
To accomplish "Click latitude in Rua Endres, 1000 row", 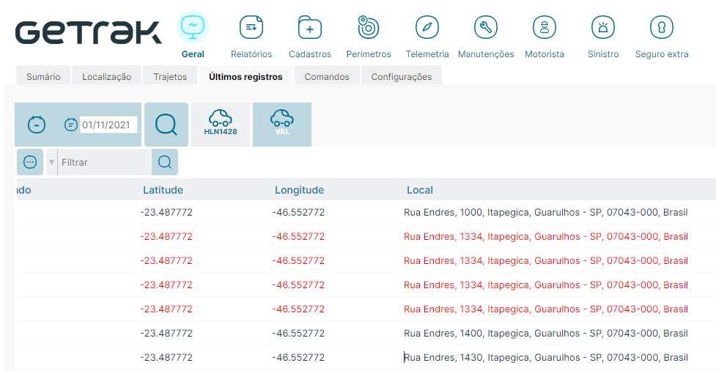I will pyautogui.click(x=166, y=213).
